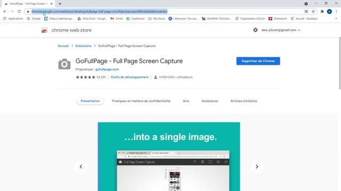Image resolution: width=341 pixels, height=191 pixels.
Task: Click Supprimer de Chrome button
Action: (x=258, y=61)
